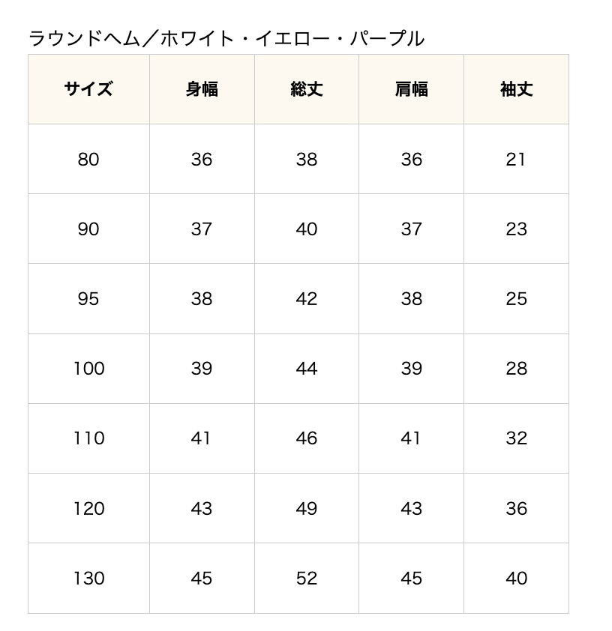Click the ラウンドヘム／ホワイト・イエロー・パープル title text
Viewport: 612px width, 631px height.
[x=226, y=38]
